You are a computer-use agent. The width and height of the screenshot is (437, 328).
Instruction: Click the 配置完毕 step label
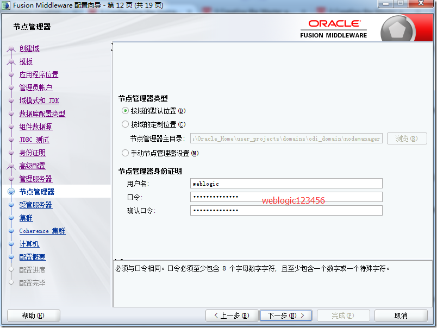(32, 283)
